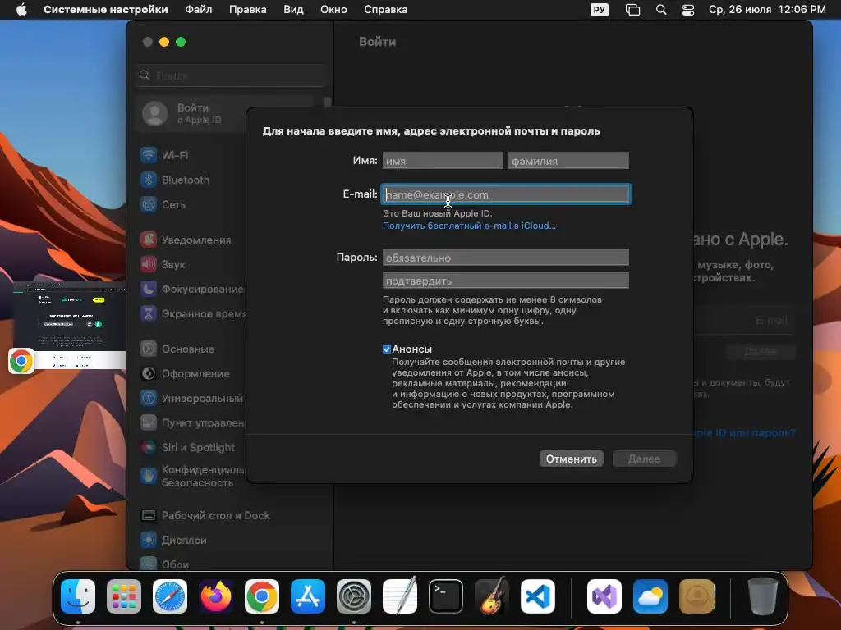Open Visual Studio Code in Dock
The width and height of the screenshot is (841, 630).
(x=538, y=596)
